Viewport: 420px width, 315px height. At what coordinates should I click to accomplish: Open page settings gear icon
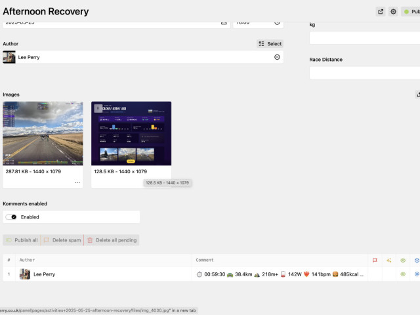pyautogui.click(x=393, y=12)
